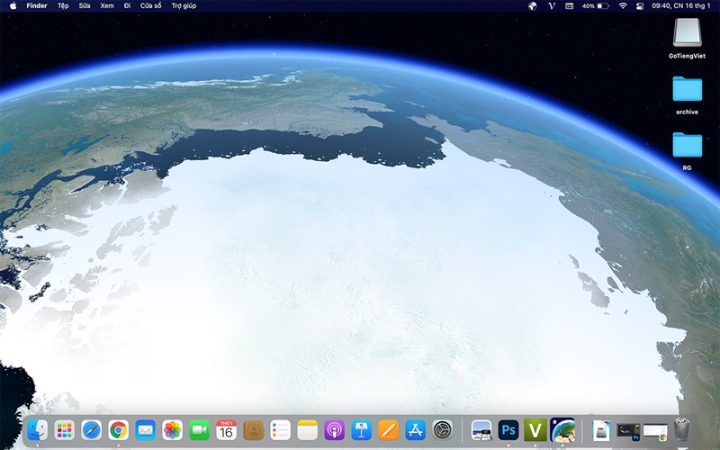Viewport: 720px width, 450px height.
Task: Open the green V app in Dock
Action: pos(535,430)
